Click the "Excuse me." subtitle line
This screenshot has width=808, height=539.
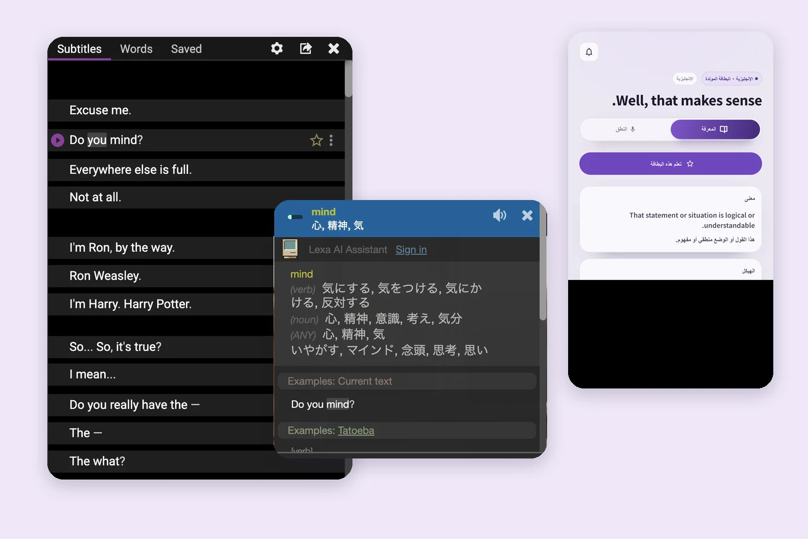coord(196,111)
